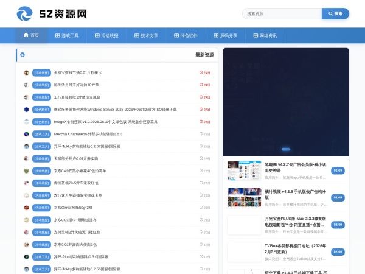The height and width of the screenshot is (274, 365).
Task: Click the dark banner carousel image
Action: click(286, 102)
